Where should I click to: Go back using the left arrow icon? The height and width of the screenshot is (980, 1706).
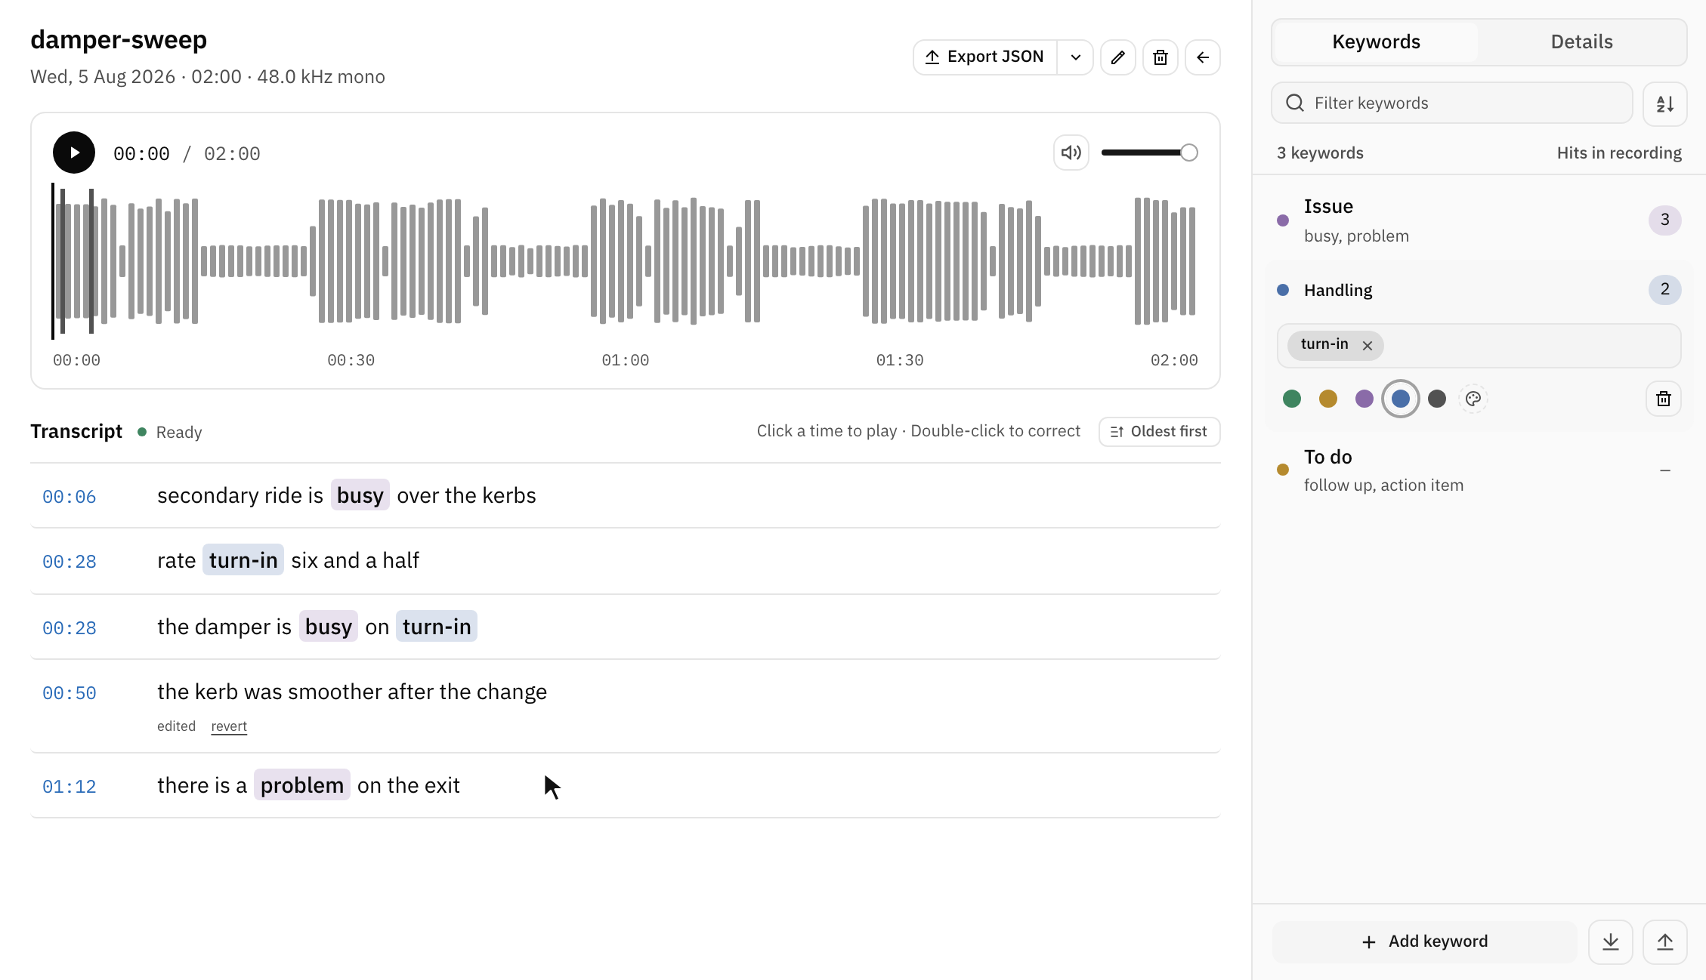pos(1203,57)
